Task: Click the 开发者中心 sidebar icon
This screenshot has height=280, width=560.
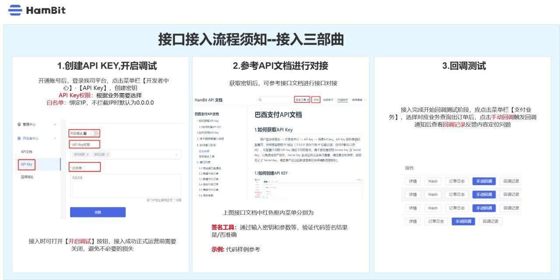Action: pyautogui.click(x=19, y=138)
